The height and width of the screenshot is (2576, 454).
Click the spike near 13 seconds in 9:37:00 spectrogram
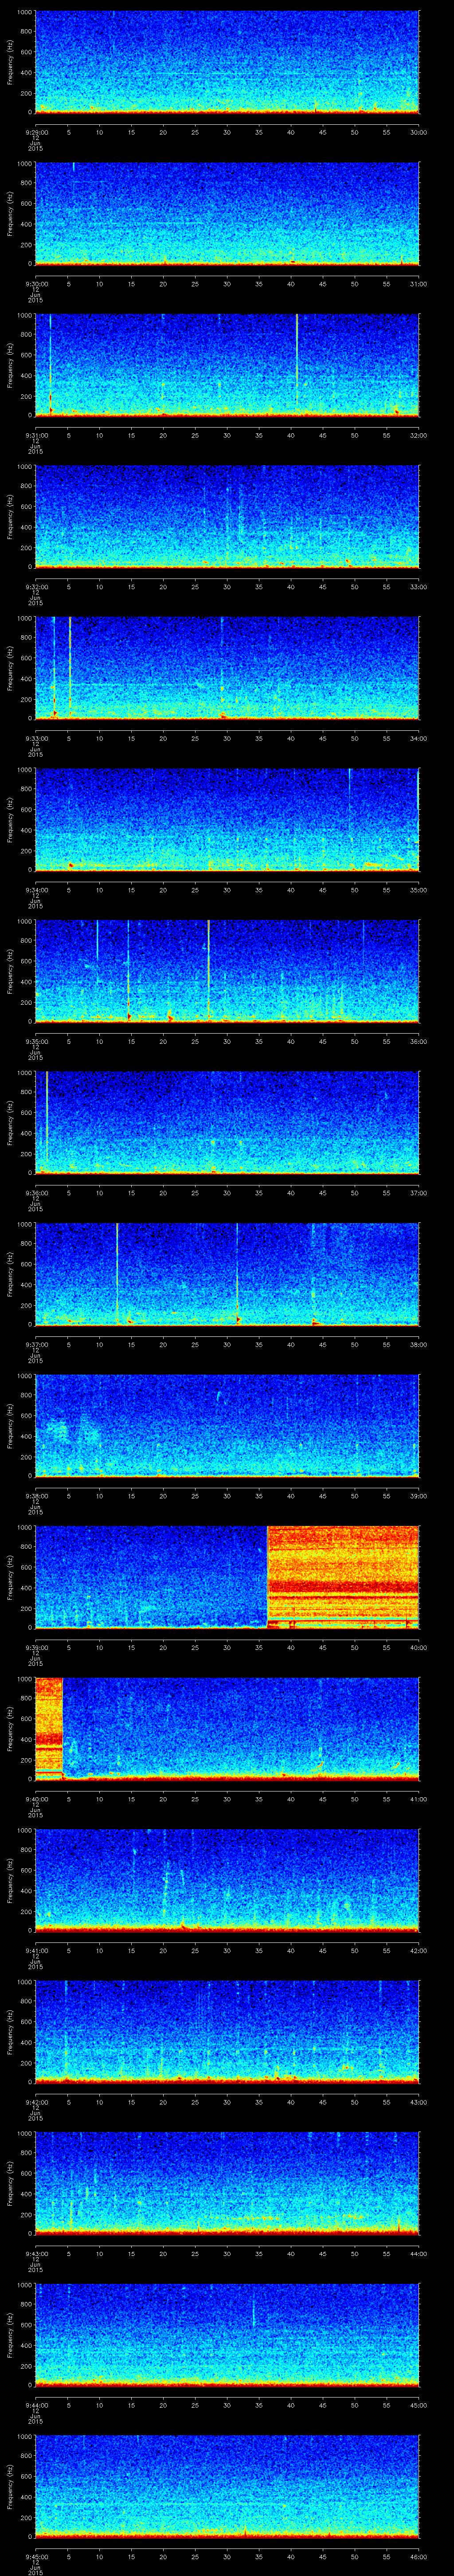pos(117,1273)
